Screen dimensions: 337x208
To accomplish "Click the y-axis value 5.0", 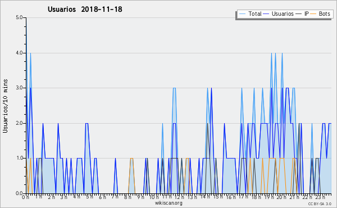I will click(x=19, y=17).
